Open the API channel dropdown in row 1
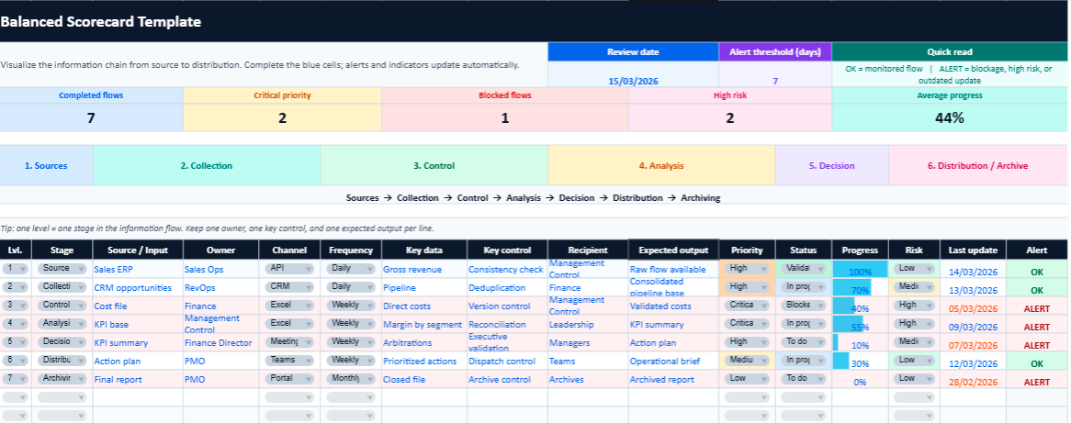Screen dimensions: 1071x423 [x=290, y=269]
